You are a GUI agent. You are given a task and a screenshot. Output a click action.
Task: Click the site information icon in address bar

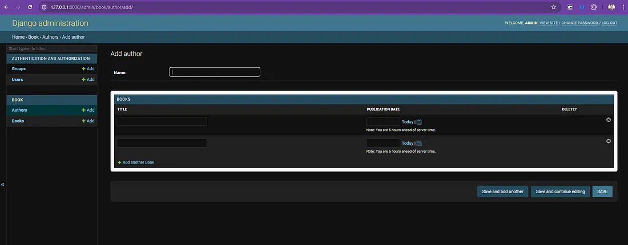(x=45, y=7)
